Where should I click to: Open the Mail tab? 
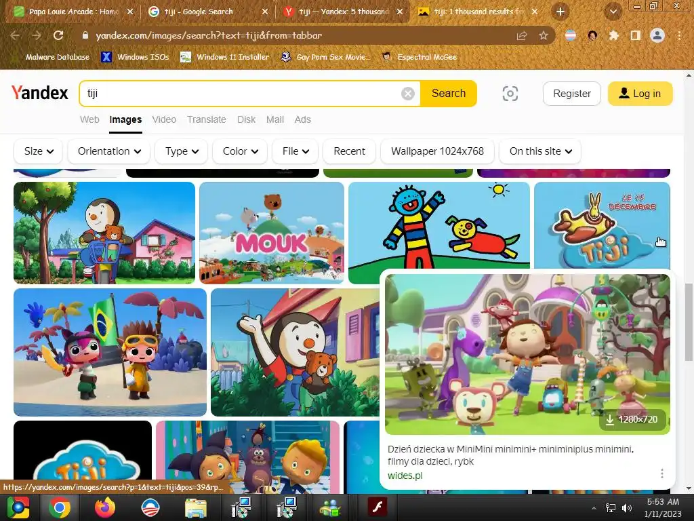tap(275, 119)
